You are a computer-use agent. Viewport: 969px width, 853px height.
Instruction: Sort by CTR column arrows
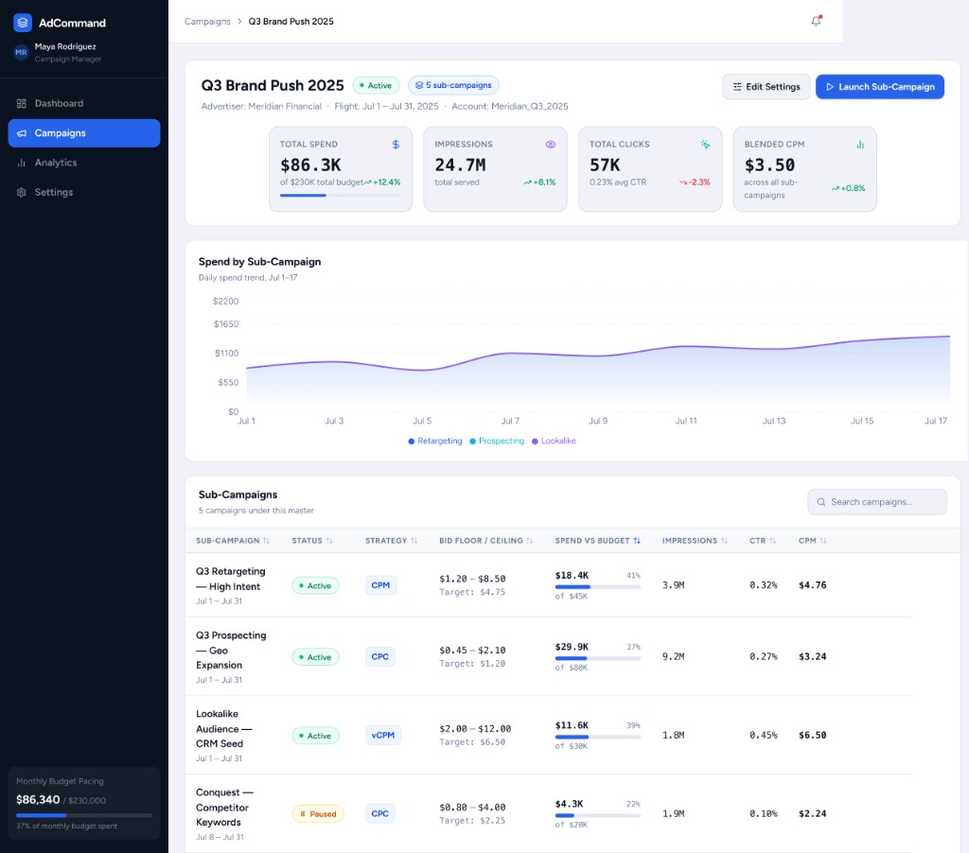click(772, 541)
